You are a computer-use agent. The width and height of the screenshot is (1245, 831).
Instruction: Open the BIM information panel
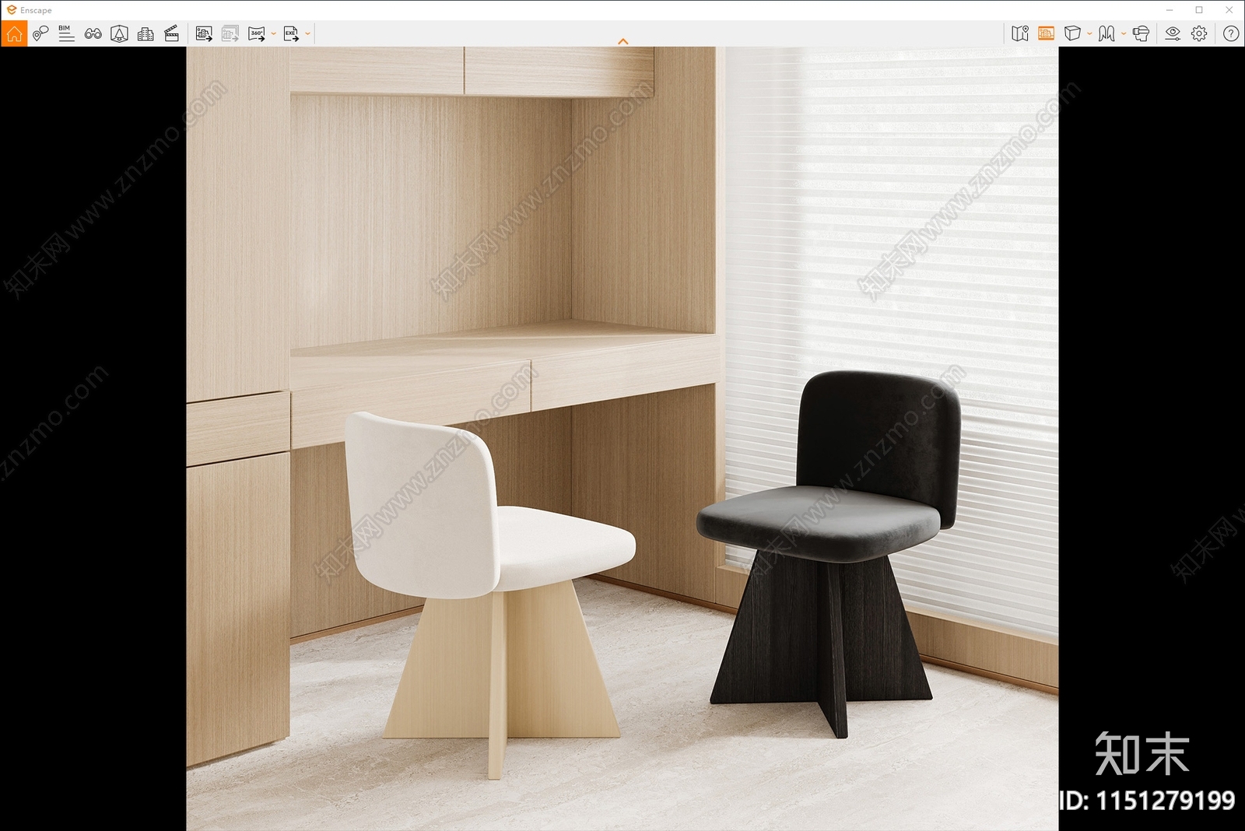point(66,33)
